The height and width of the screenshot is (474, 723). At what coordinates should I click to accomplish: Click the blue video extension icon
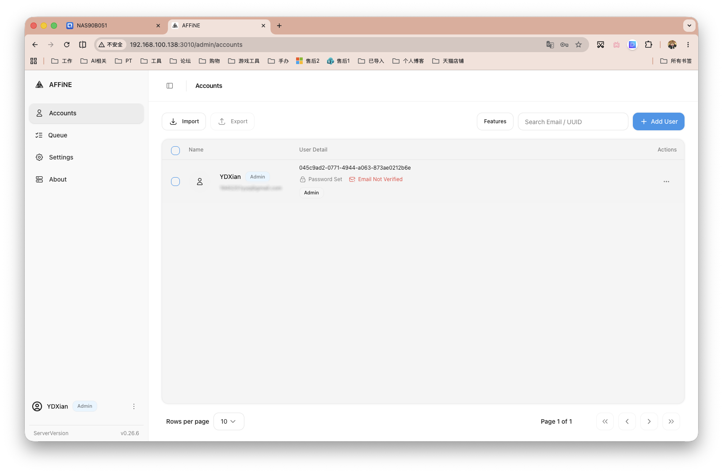point(632,45)
